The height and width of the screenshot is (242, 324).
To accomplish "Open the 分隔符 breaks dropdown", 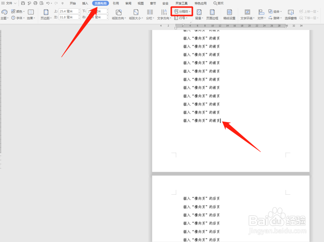I will [182, 11].
